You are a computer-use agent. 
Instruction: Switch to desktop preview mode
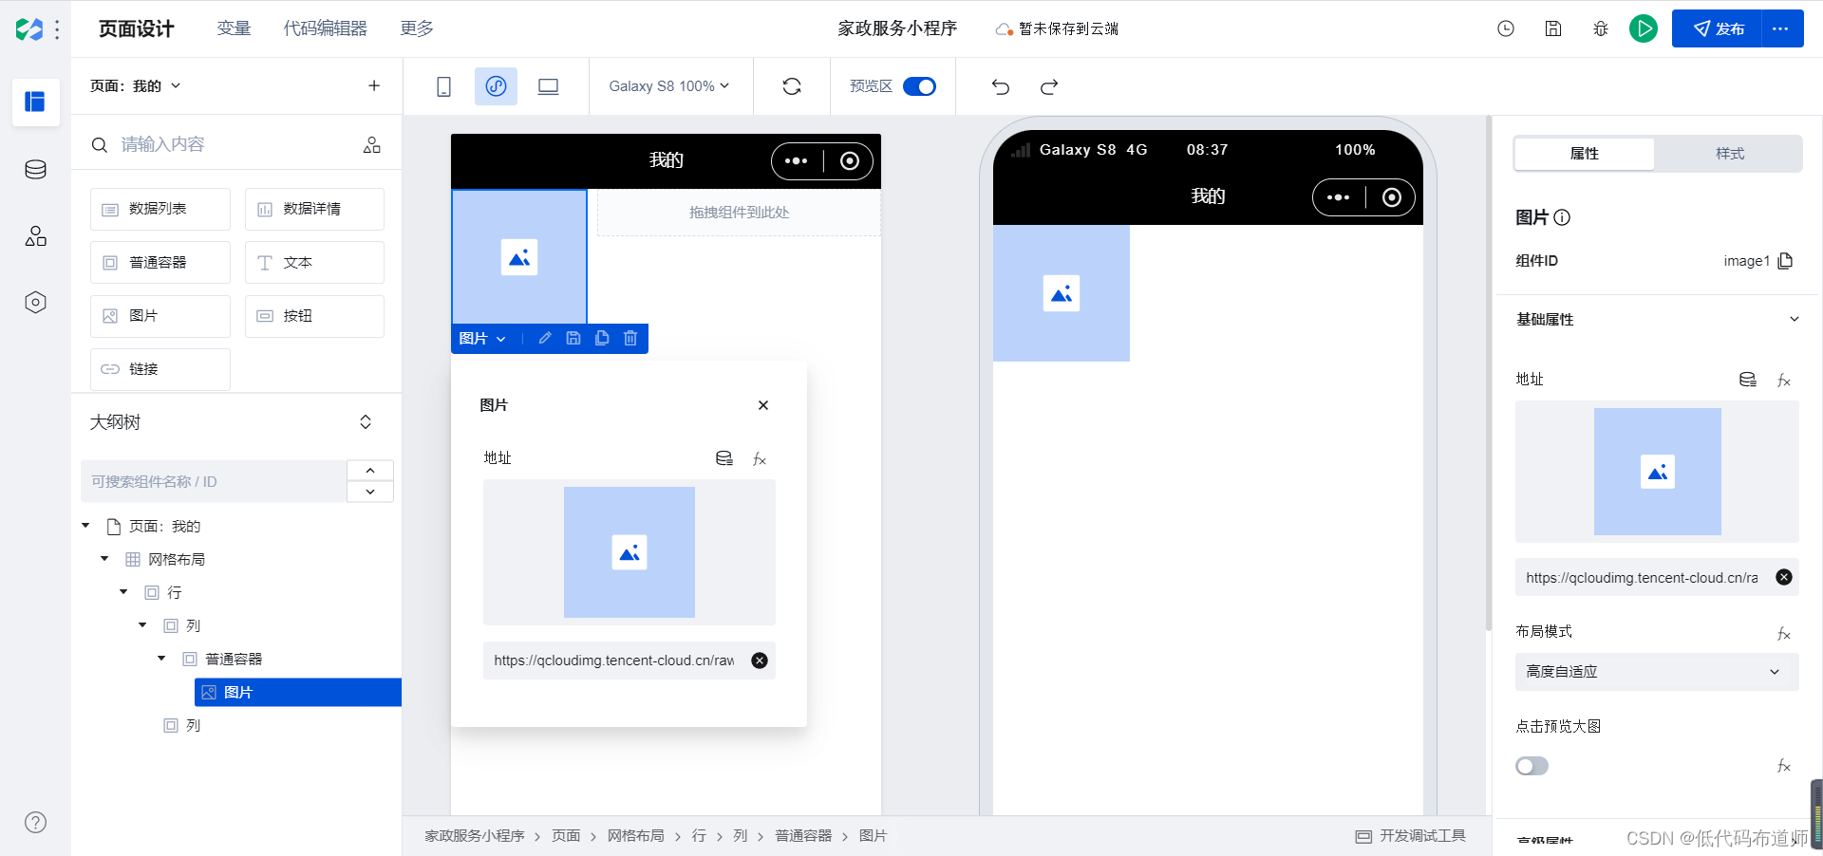coord(548,86)
